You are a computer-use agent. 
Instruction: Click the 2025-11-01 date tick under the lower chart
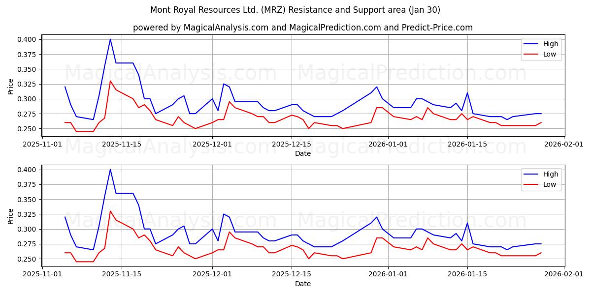(x=42, y=274)
